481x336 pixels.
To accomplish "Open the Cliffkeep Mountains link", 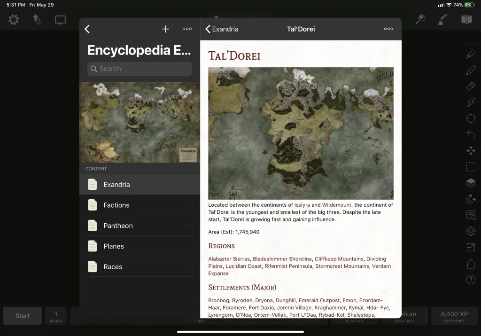I will (339, 259).
